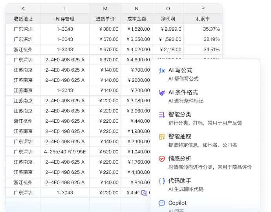Click the Copilot chat bubble icon
This screenshot has width=271, height=212.
(x=162, y=203)
